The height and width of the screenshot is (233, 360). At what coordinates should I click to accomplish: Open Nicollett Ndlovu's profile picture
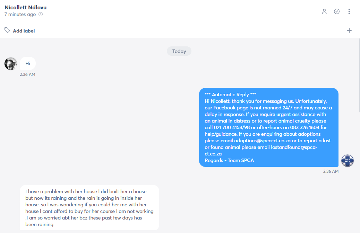pyautogui.click(x=10, y=64)
